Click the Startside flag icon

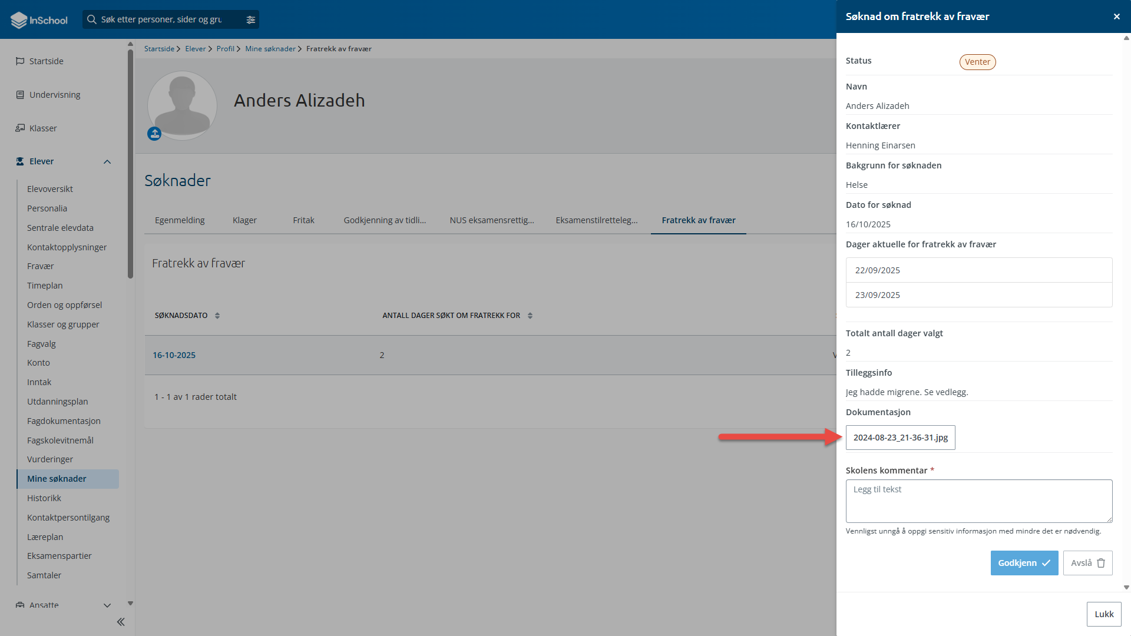[x=20, y=61]
